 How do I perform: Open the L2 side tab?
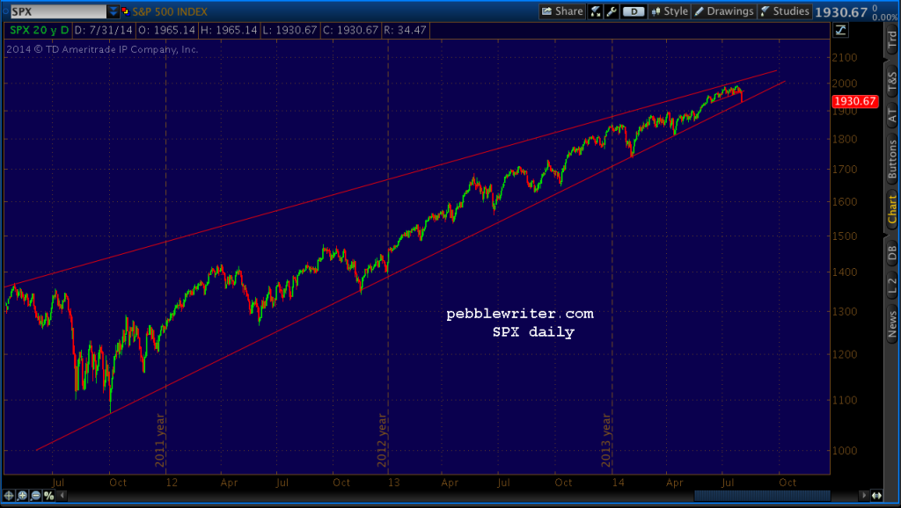[x=892, y=286]
